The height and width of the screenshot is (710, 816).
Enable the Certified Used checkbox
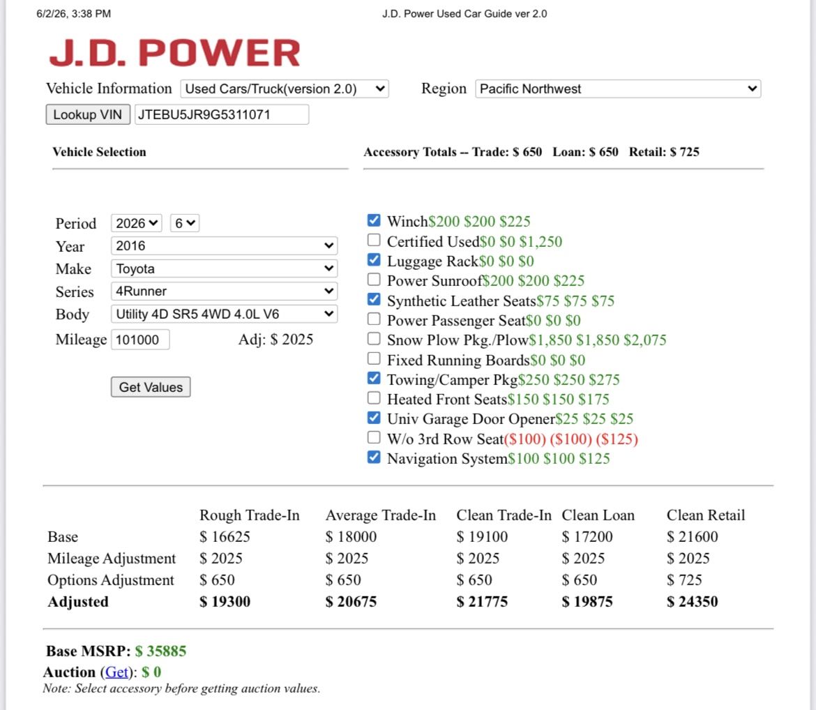coord(374,240)
